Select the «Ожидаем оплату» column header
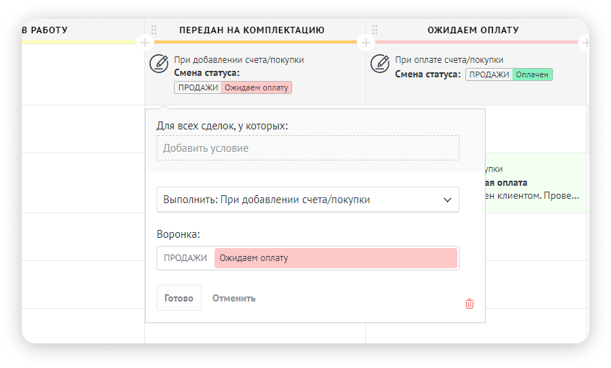 click(473, 30)
